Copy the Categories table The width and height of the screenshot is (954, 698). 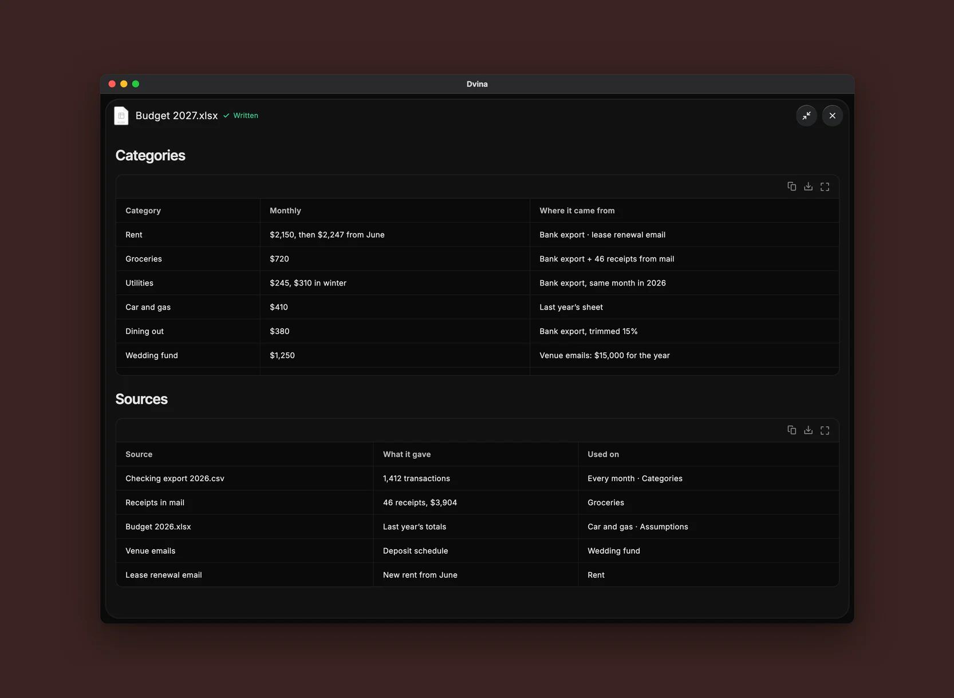coord(791,187)
